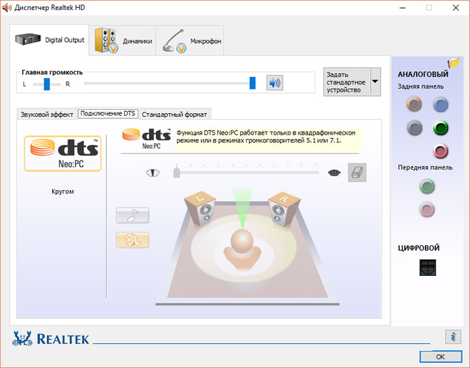Click the right R speaker in the room

tap(284, 209)
